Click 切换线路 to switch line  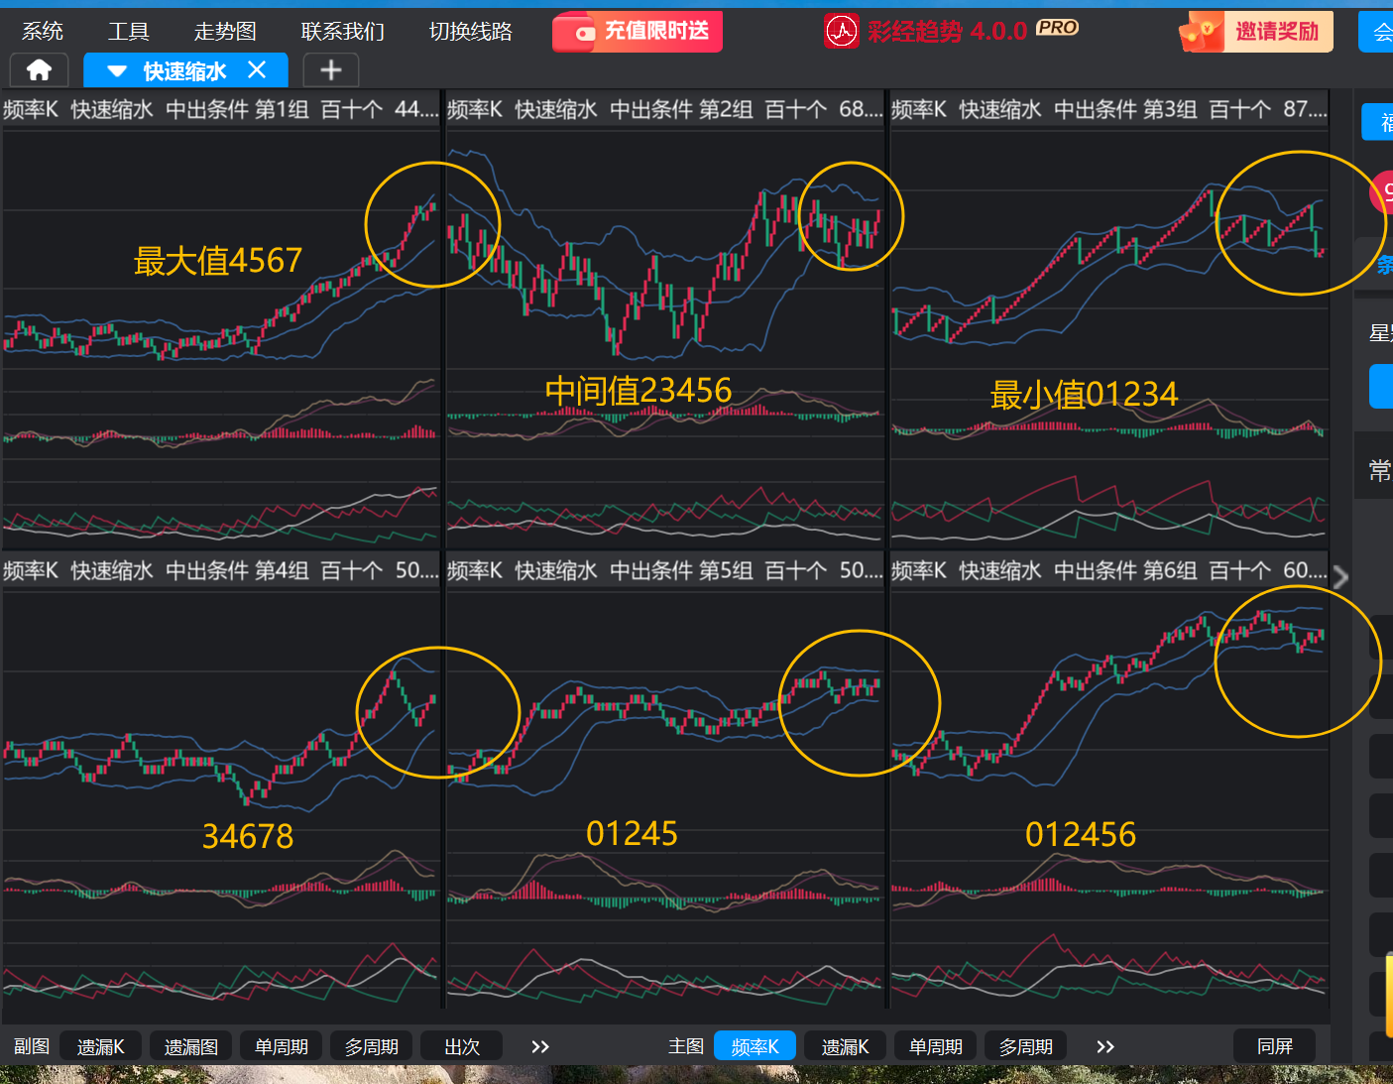point(470,32)
